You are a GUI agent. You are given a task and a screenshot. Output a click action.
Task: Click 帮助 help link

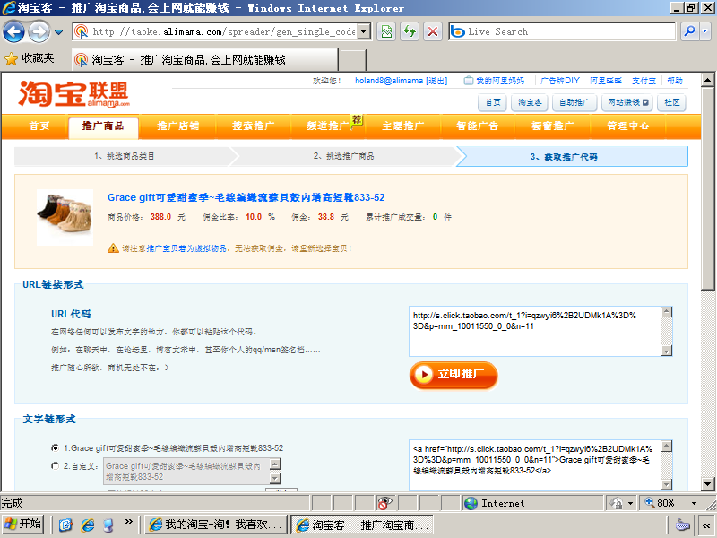pyautogui.click(x=675, y=81)
